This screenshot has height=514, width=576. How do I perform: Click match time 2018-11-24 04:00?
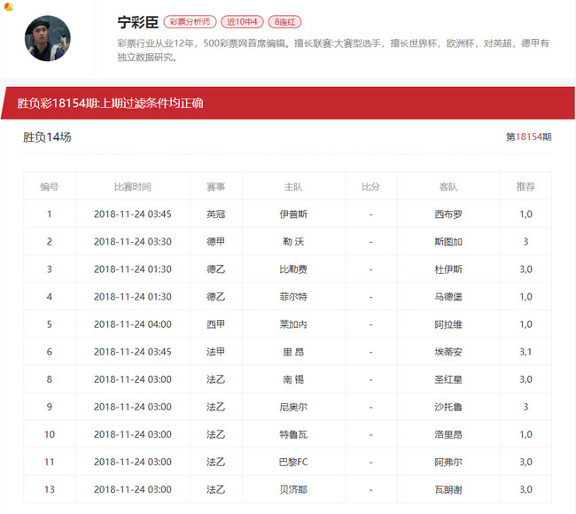pos(133,324)
